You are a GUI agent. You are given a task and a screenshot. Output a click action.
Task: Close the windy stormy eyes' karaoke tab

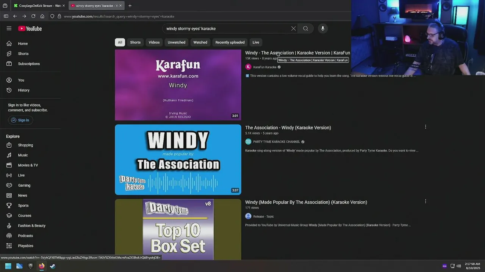120,6
